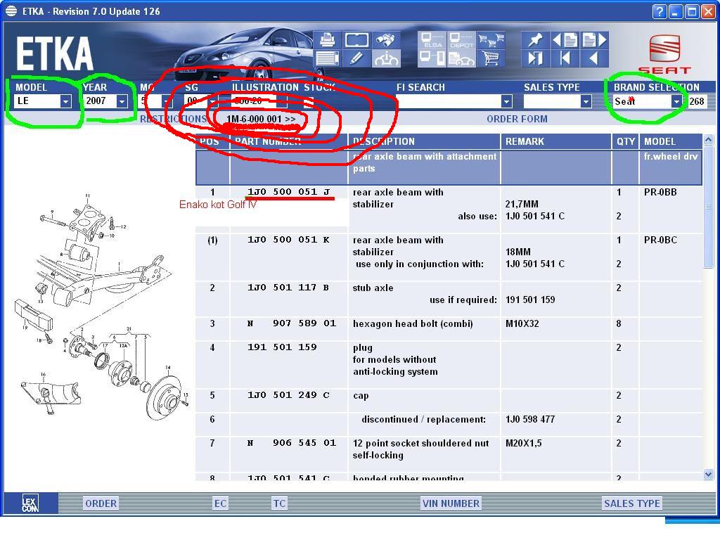Click the document and car icon
720x540 pixels.
click(x=461, y=59)
